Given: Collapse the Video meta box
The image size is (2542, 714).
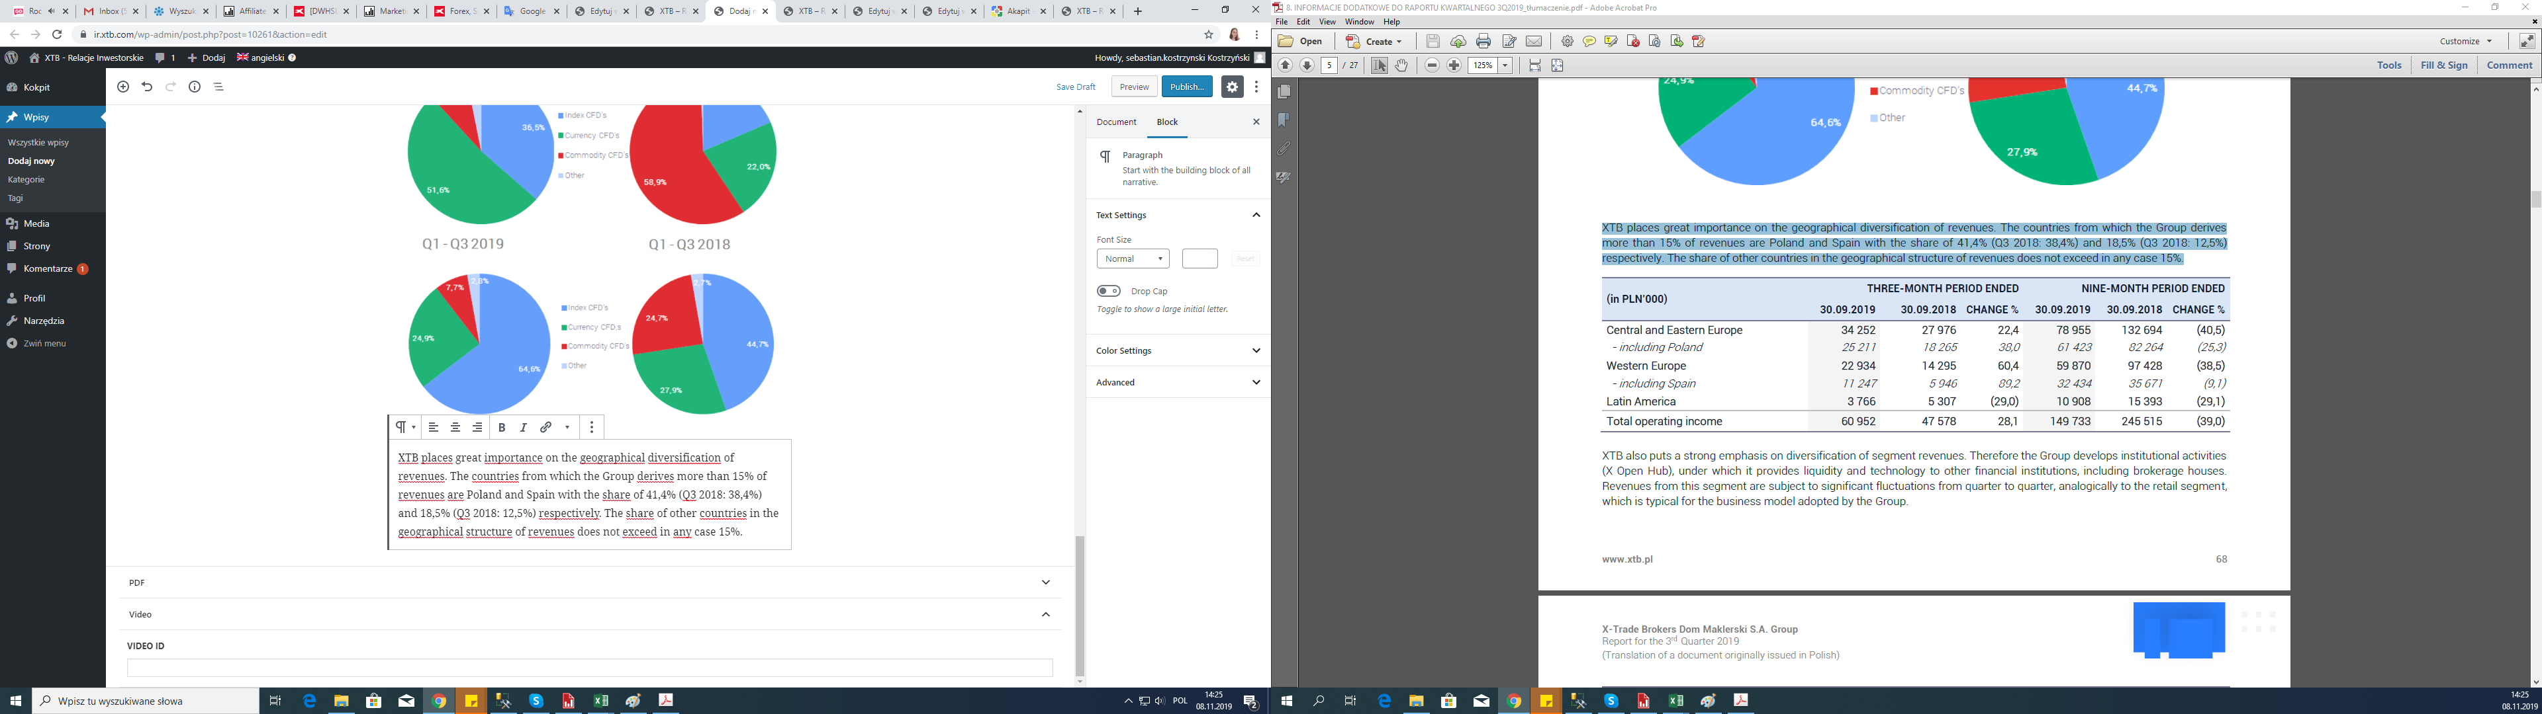Looking at the screenshot, I should [589, 614].
